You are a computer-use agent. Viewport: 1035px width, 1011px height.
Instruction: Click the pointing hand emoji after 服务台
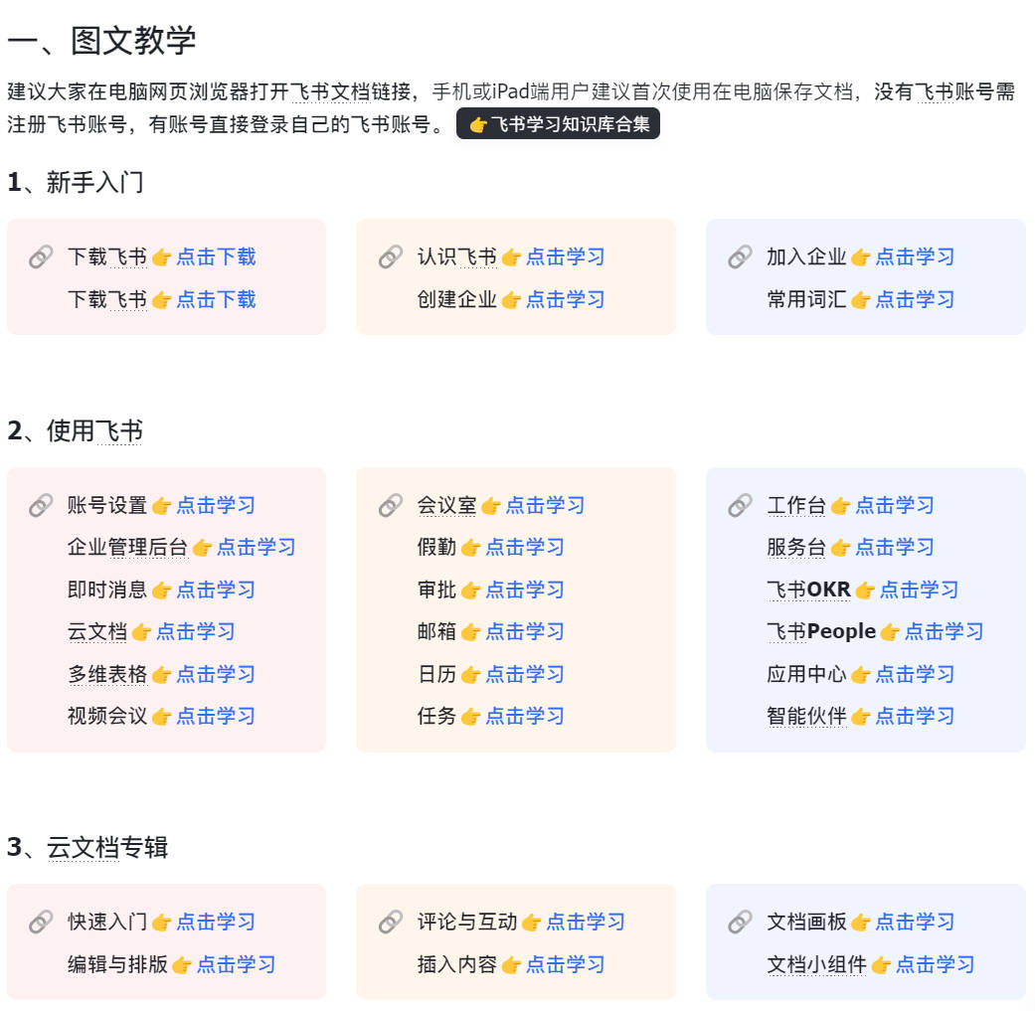pyautogui.click(x=840, y=548)
